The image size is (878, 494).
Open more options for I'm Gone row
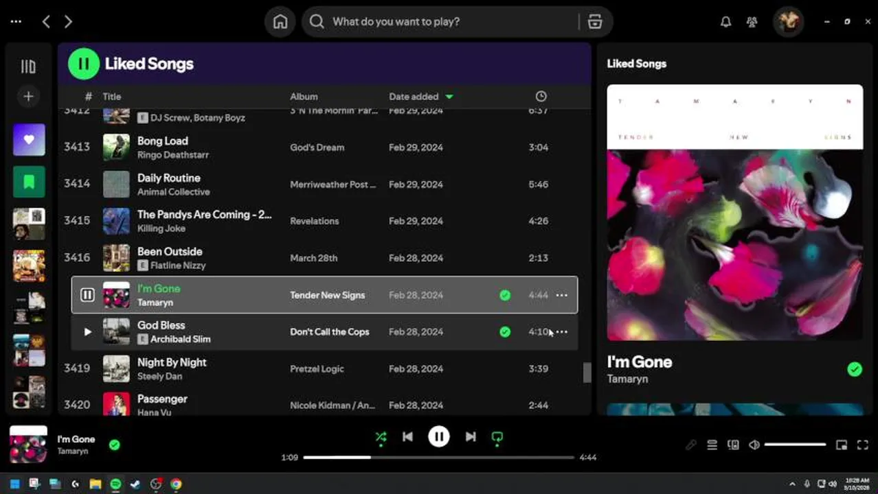(561, 295)
